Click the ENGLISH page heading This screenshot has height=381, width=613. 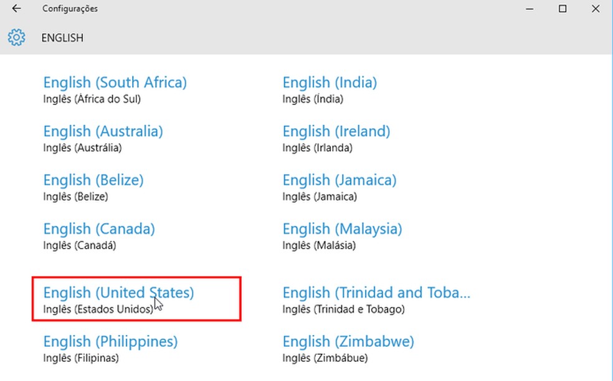pos(62,38)
